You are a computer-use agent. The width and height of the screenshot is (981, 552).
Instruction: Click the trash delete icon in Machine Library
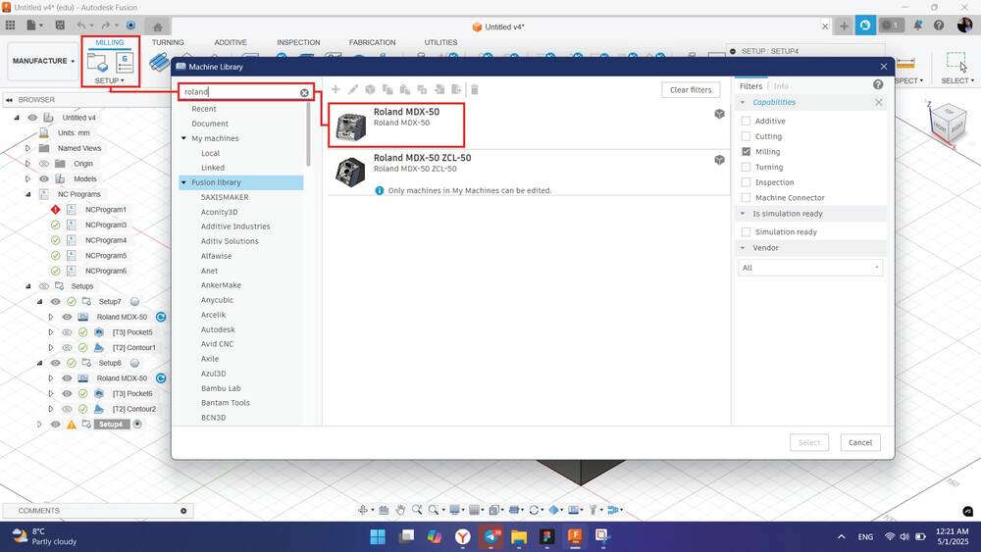pyautogui.click(x=475, y=89)
